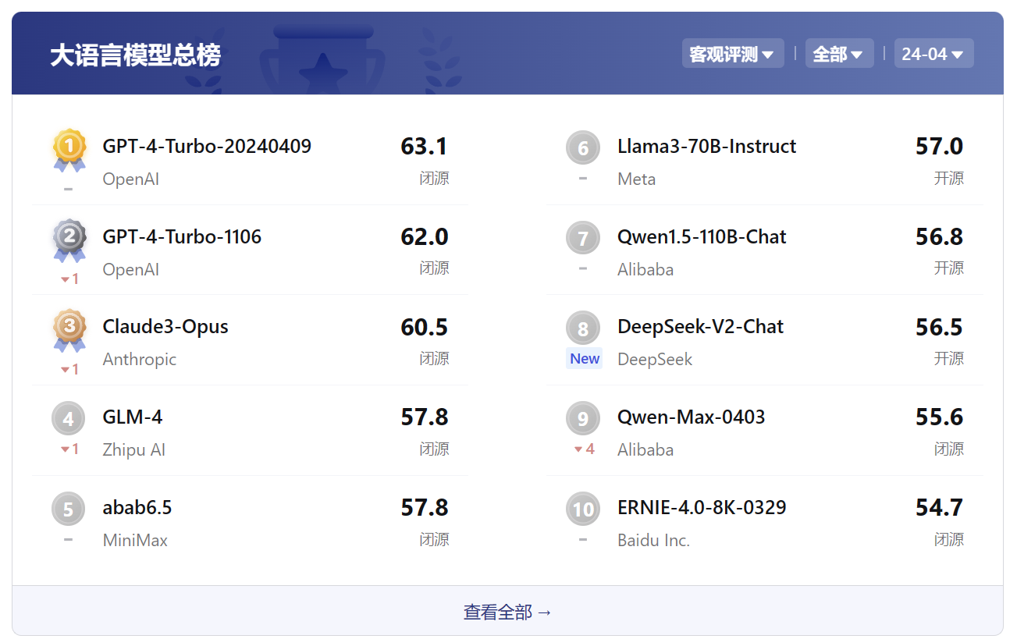Click the rank 5 badge beside abab6.5
1017x639 pixels.
(x=68, y=509)
